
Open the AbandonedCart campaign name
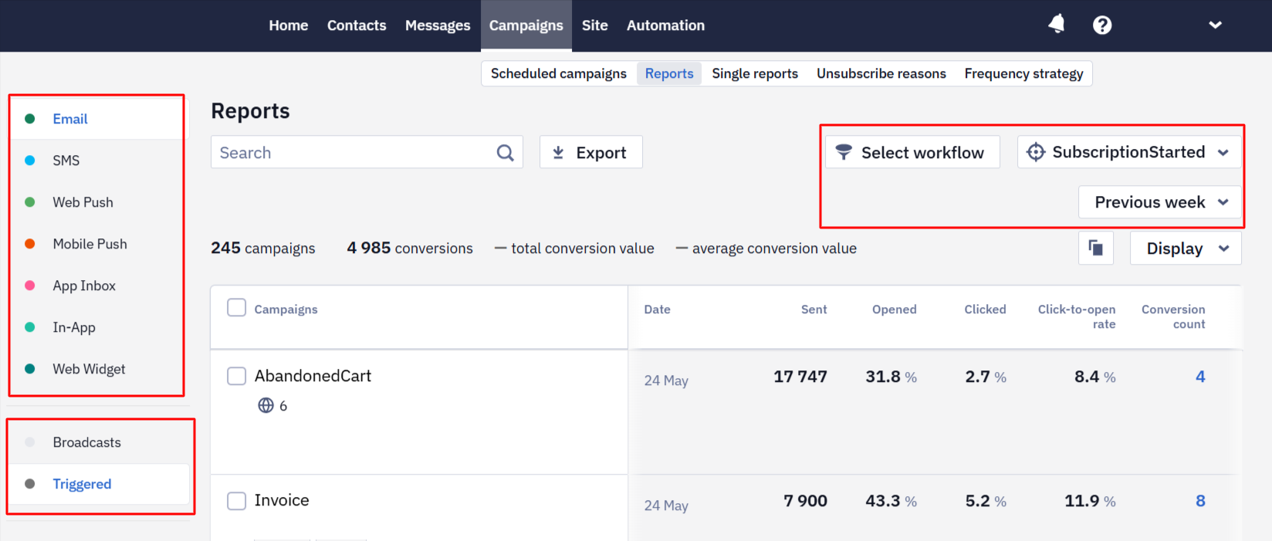tap(313, 376)
